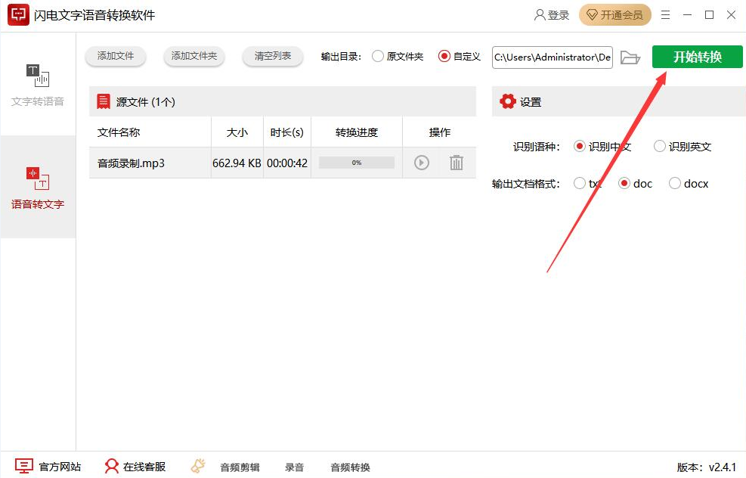Viewport: 746px width, 478px height.
Task: Click the 官方网站 monitor icon
Action: [23, 466]
